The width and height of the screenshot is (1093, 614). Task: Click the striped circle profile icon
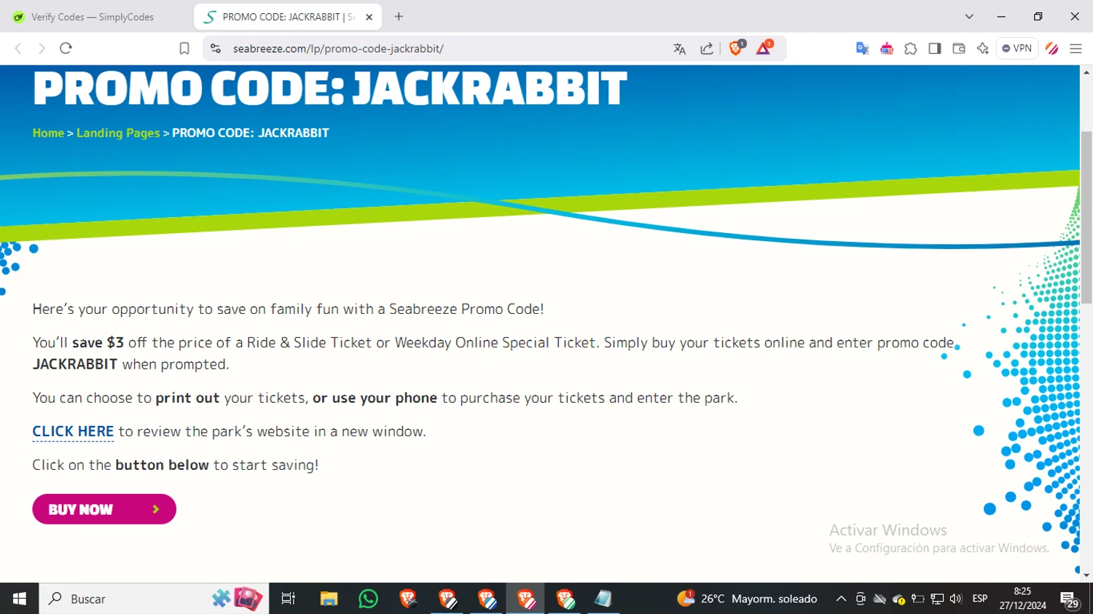click(x=1051, y=49)
